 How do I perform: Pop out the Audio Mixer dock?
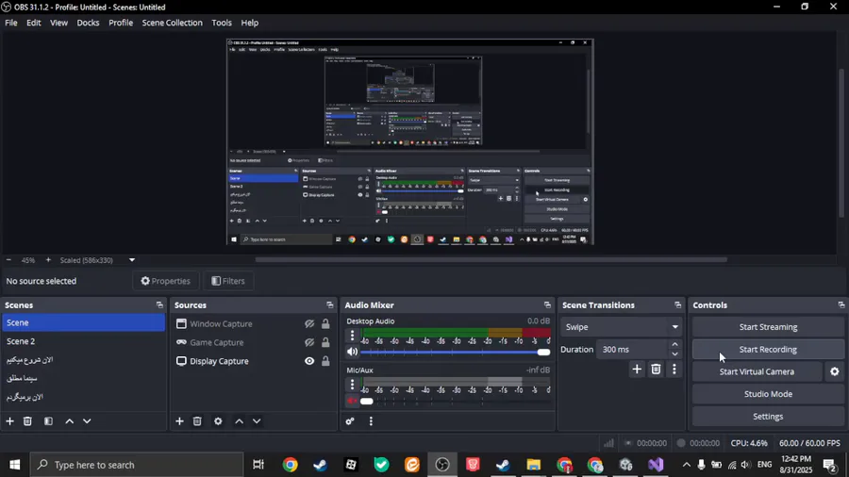click(x=547, y=305)
